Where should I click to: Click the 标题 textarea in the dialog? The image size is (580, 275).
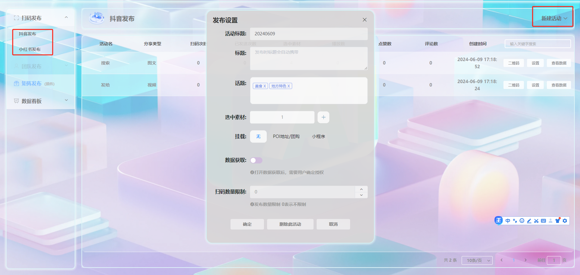click(309, 58)
